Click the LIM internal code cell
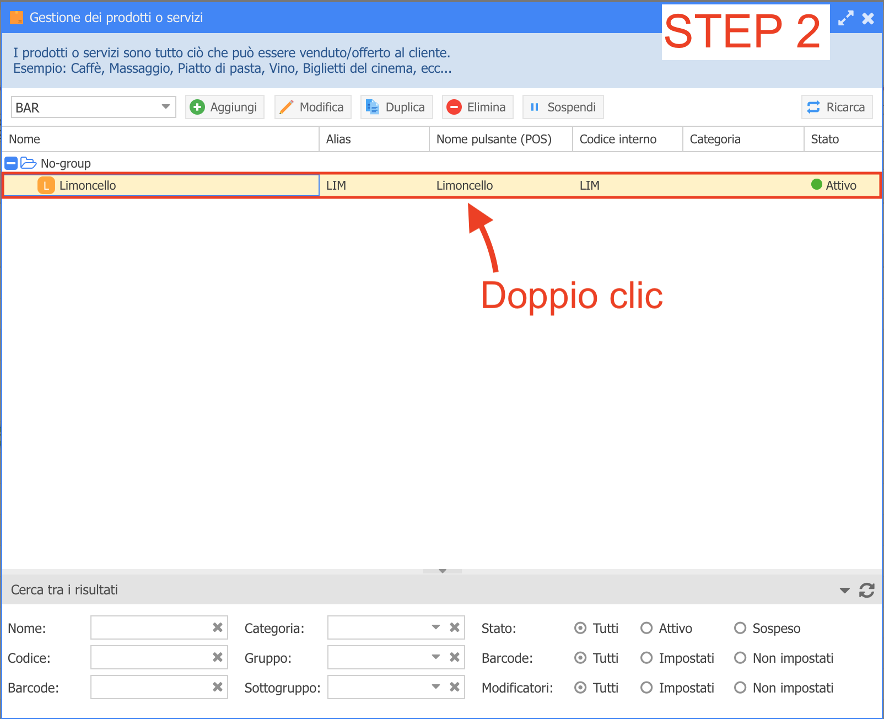This screenshot has height=719, width=884. [628, 185]
